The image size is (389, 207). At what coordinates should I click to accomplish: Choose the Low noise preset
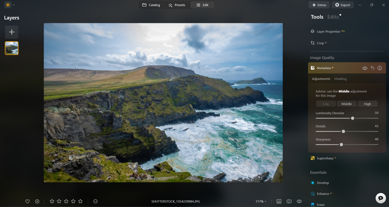coord(326,104)
